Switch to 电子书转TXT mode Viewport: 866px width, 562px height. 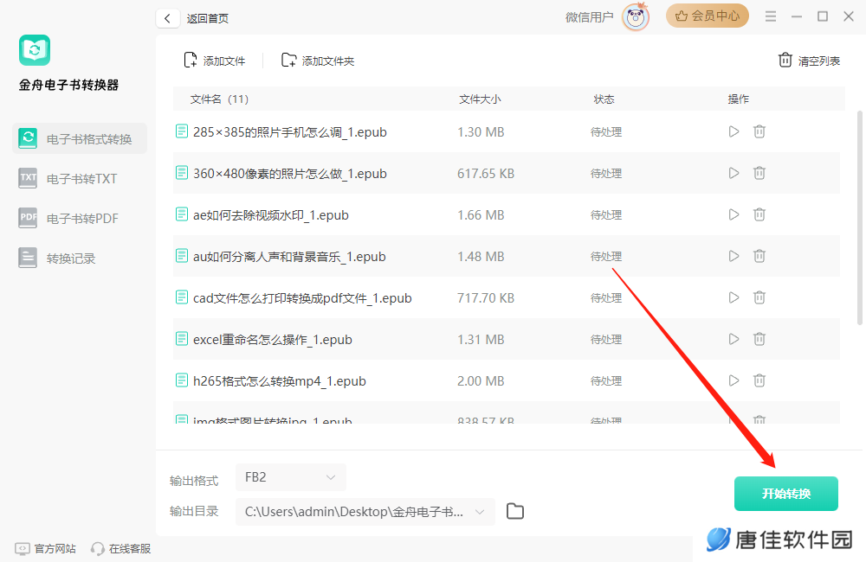(68, 179)
